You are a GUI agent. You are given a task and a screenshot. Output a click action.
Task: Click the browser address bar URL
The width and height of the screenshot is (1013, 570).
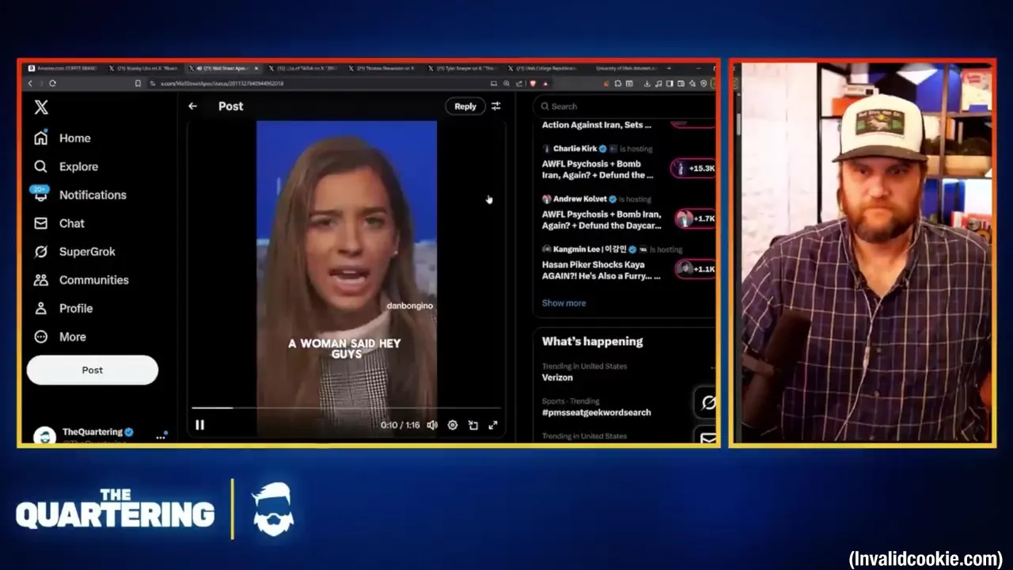(x=222, y=83)
